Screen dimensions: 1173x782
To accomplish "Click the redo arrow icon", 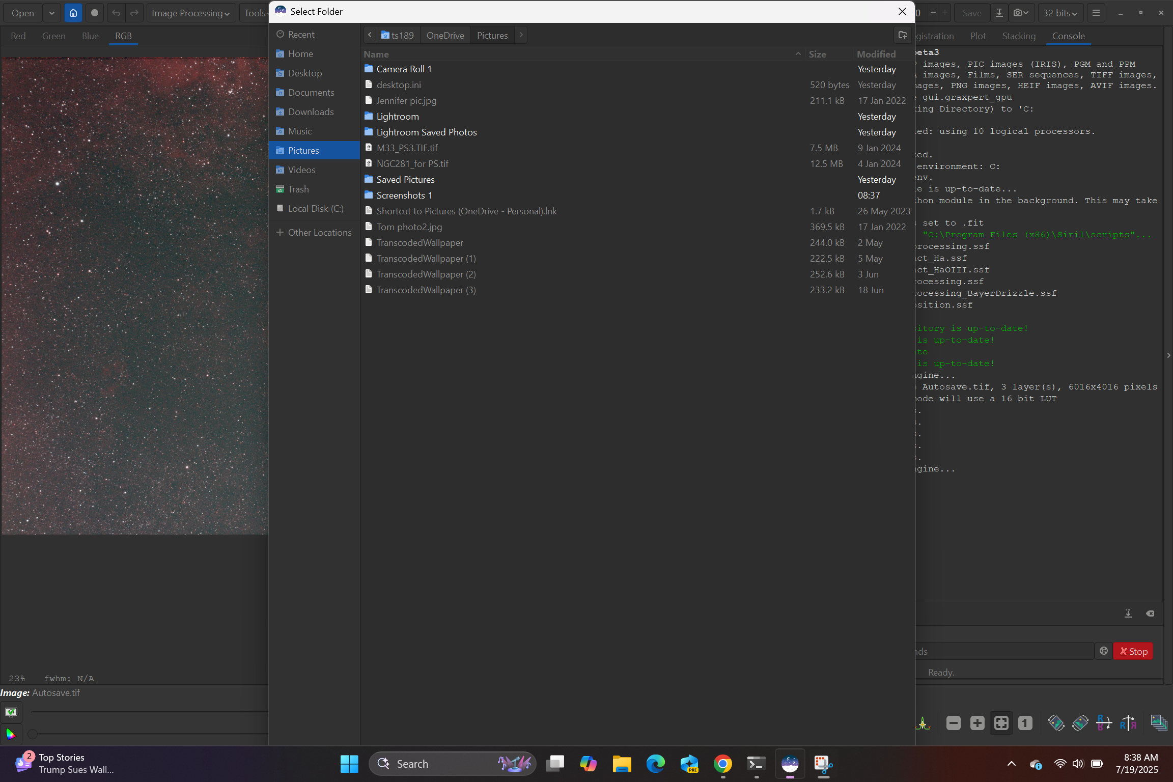I will click(x=134, y=13).
